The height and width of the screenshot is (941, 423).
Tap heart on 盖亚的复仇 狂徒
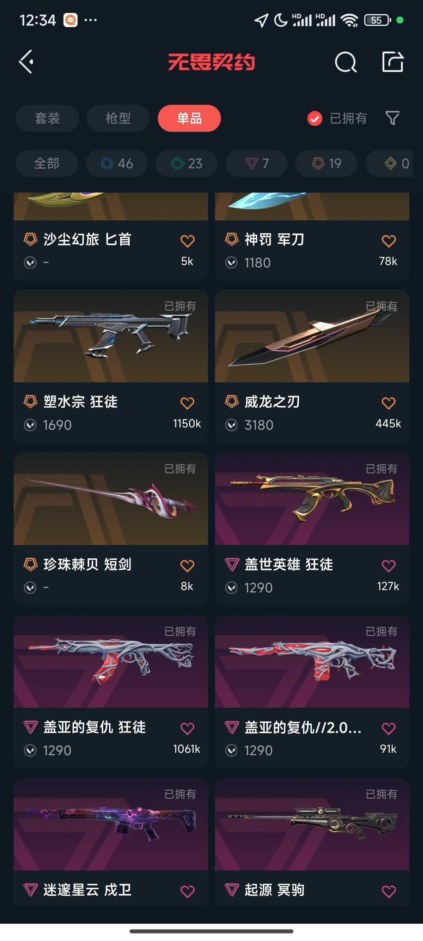[x=187, y=728]
